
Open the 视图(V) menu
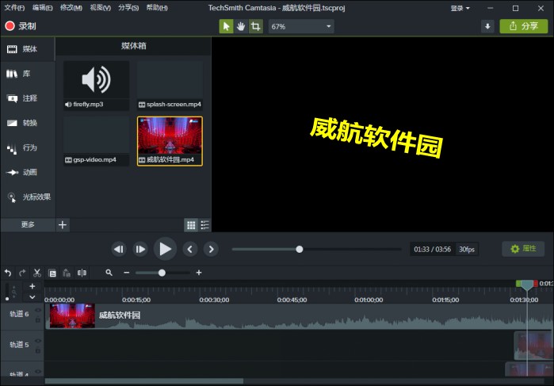(x=100, y=8)
